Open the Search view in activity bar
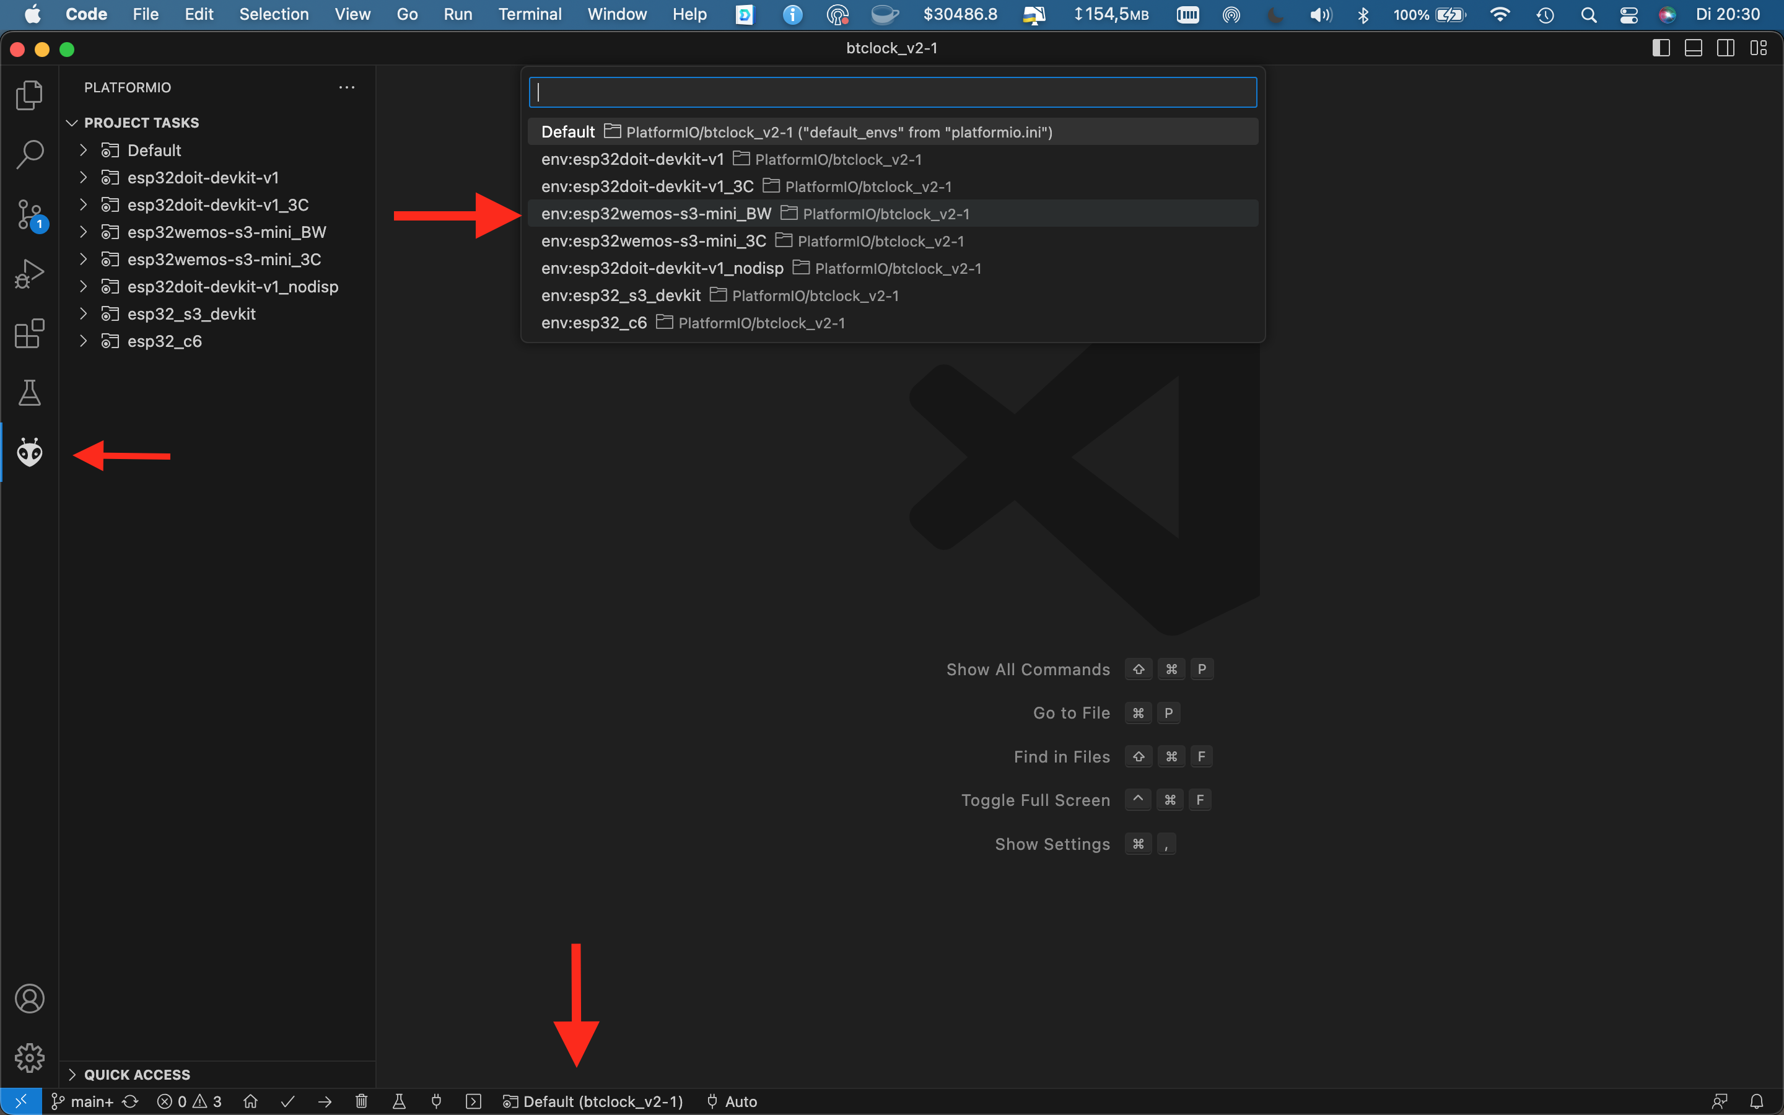1784x1115 pixels. click(30, 155)
